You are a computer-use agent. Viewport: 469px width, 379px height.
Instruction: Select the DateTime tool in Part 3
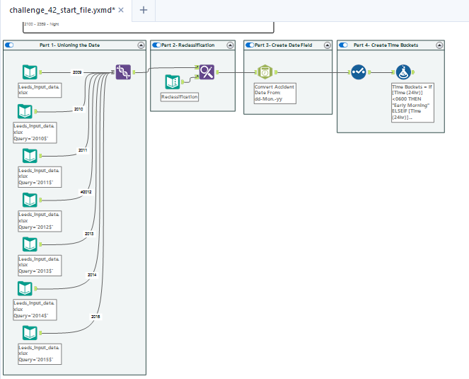point(265,72)
